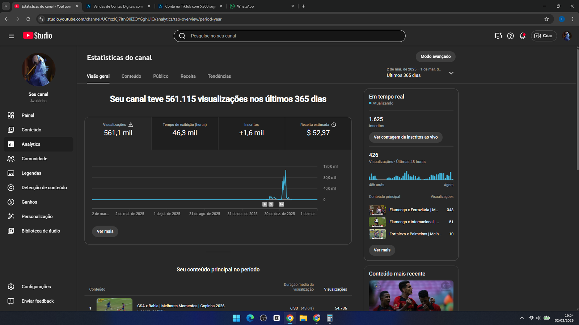Open the Biblioteca de áudio panel
The height and width of the screenshot is (325, 579).
click(x=41, y=231)
